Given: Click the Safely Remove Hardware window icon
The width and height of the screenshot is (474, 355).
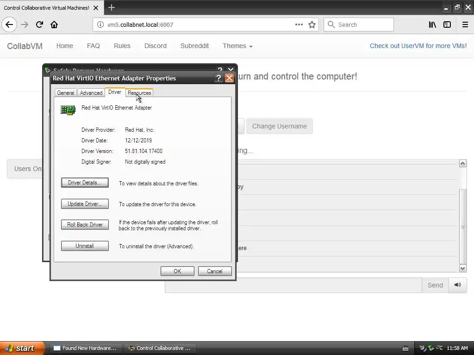Looking at the screenshot, I should pos(48,70).
